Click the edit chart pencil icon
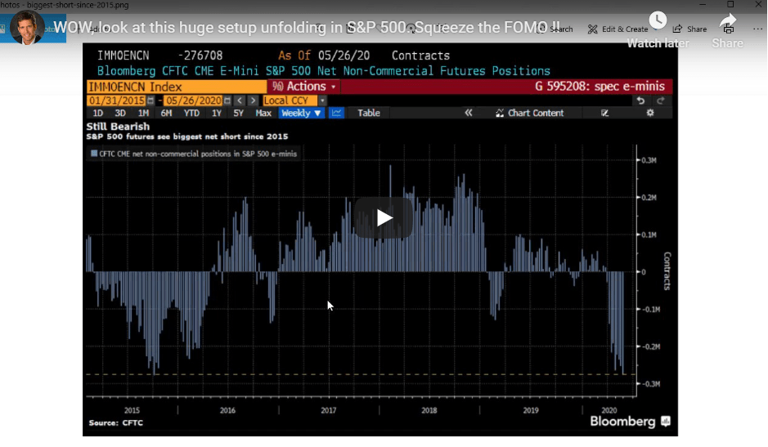This screenshot has height=447, width=768. click(x=605, y=113)
